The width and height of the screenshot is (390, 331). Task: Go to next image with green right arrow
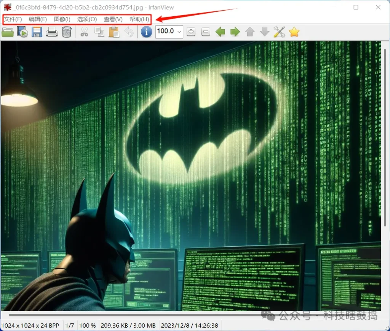(235, 32)
